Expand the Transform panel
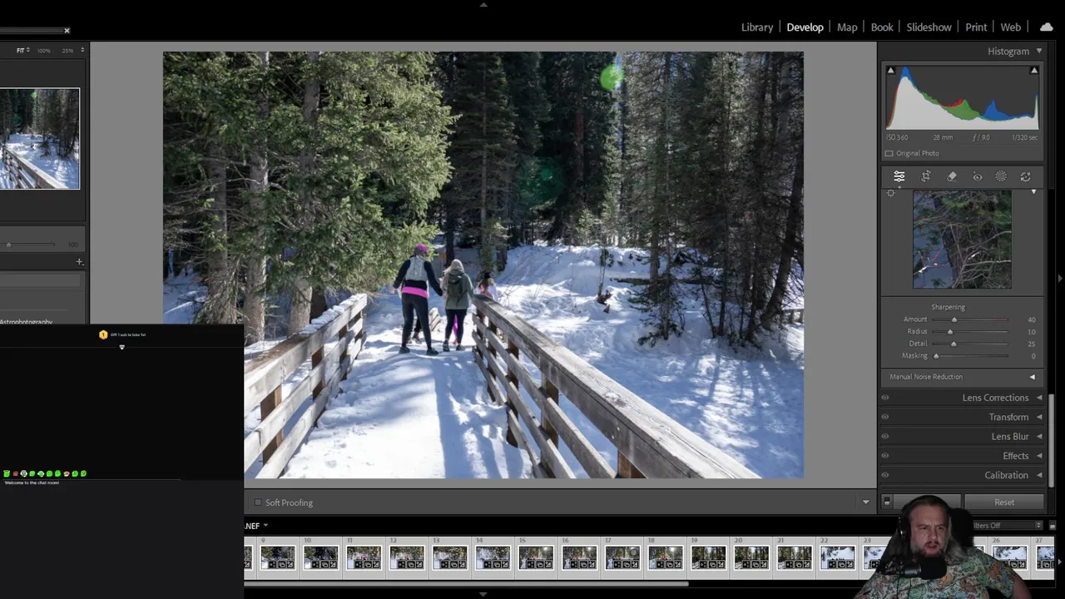Screen dimensions: 1065x599 click(x=1039, y=417)
